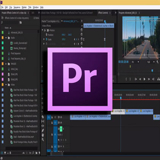
Task: Open the Marker menu
Action: point(24,8)
